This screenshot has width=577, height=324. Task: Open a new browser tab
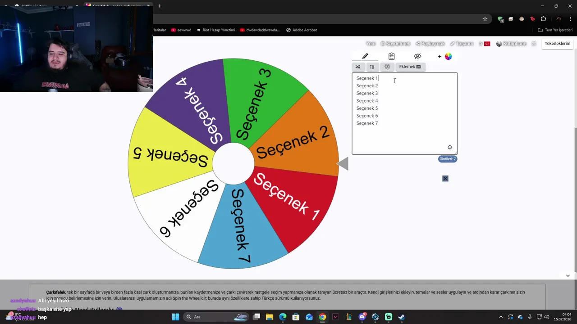click(x=159, y=6)
